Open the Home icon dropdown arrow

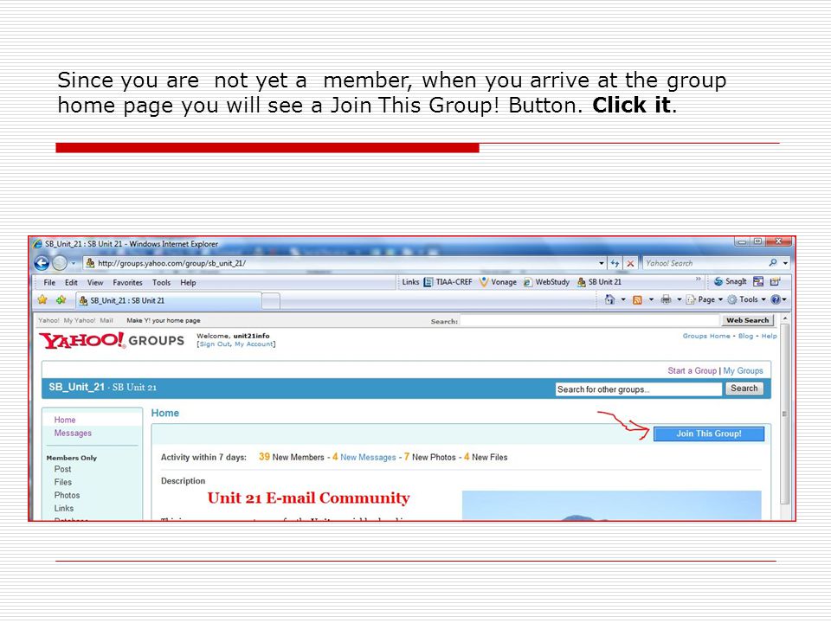[x=623, y=300]
